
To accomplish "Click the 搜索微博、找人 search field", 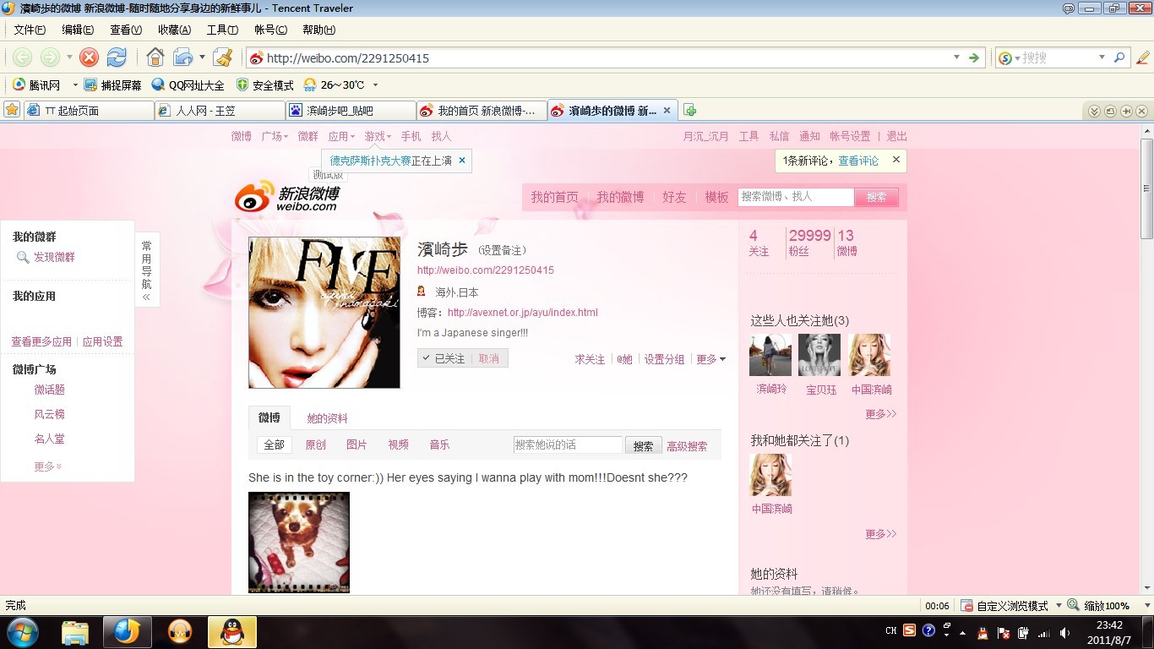I will coord(796,197).
